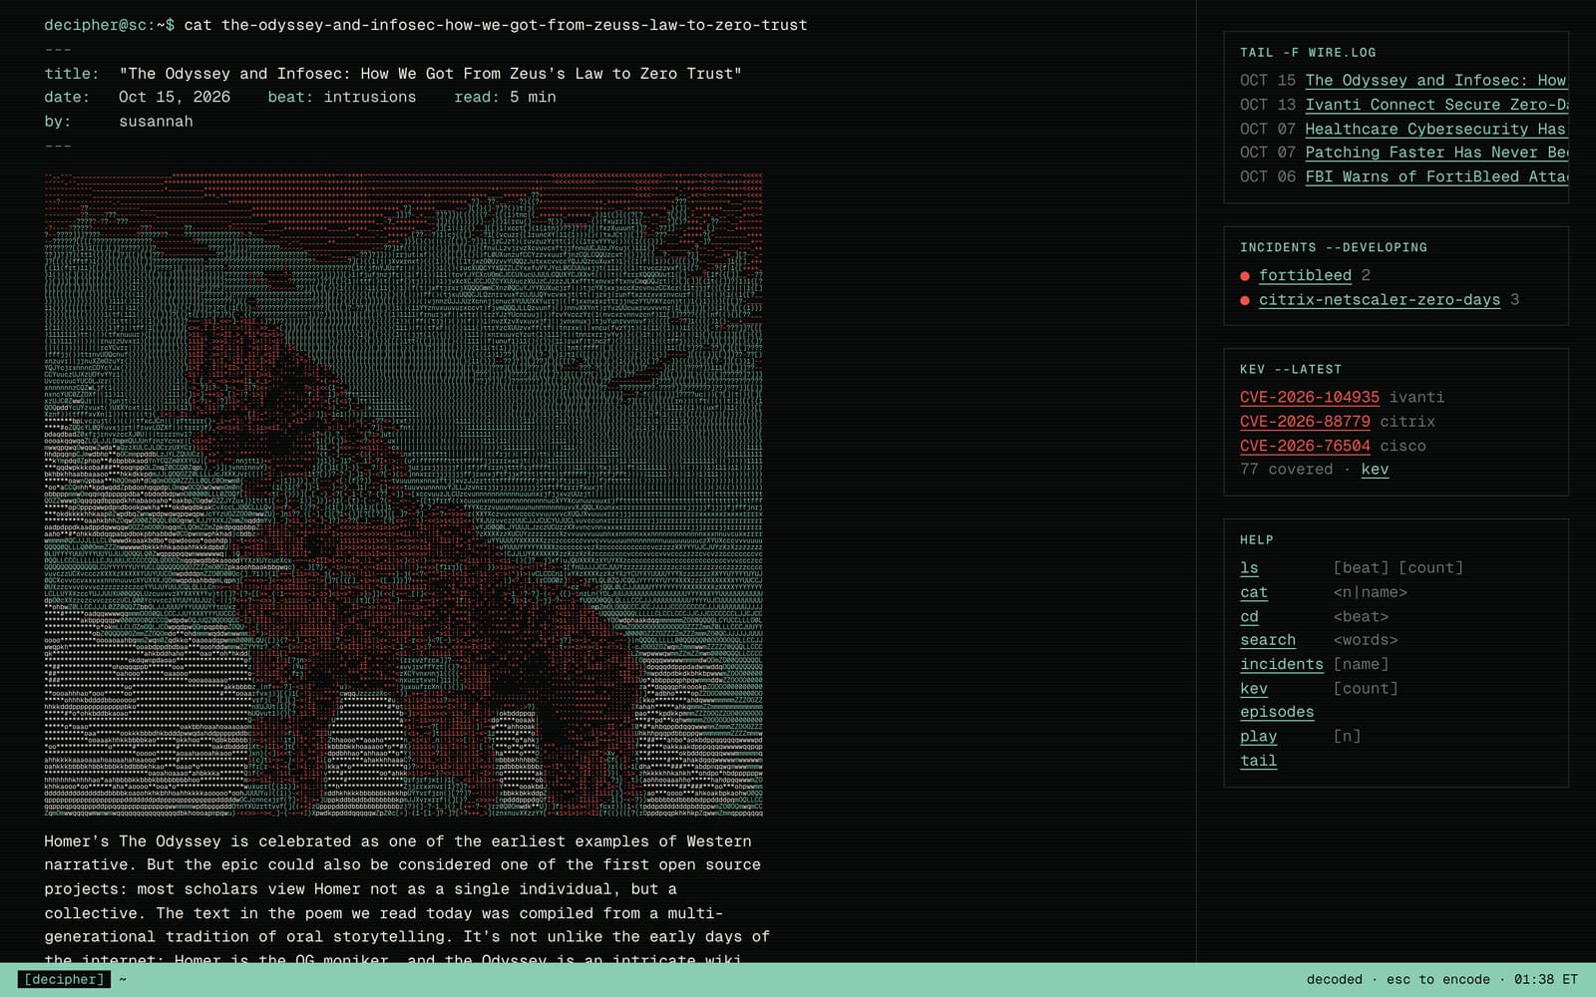The width and height of the screenshot is (1596, 997).
Task: Open "Healthcare Cybersecurity Has" wire log entry
Action: (x=1436, y=129)
